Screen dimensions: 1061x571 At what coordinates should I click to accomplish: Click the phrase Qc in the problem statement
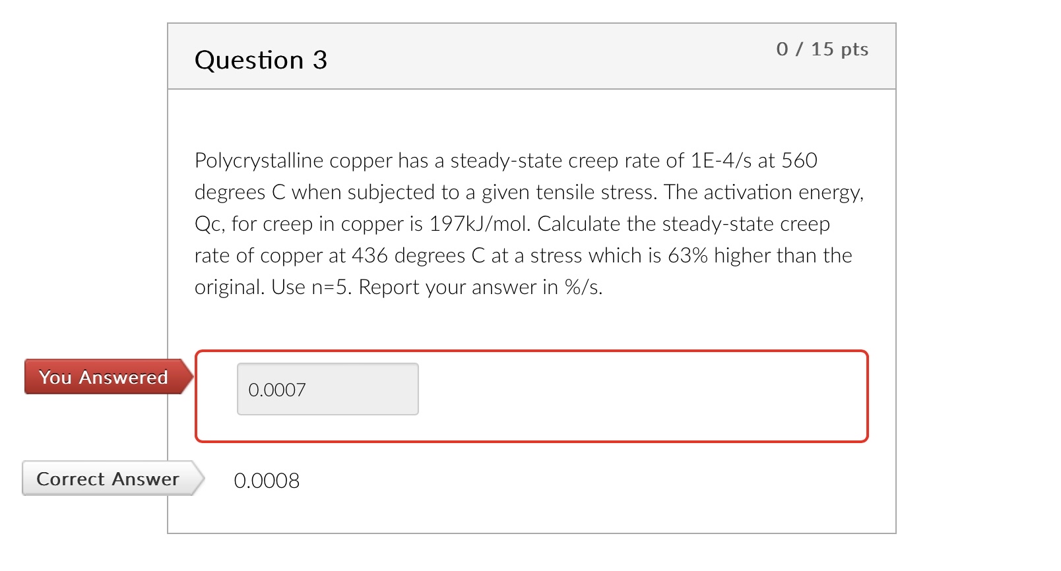click(x=204, y=224)
